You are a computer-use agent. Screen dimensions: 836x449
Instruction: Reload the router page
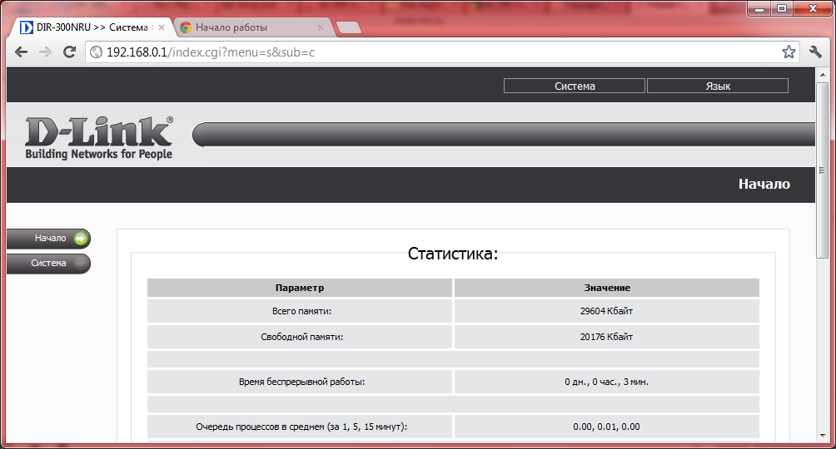[x=69, y=52]
